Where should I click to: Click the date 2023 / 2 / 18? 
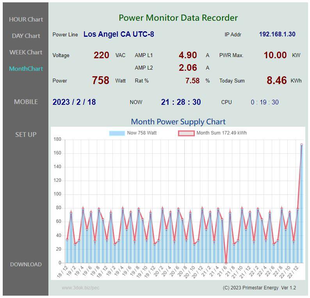(74, 102)
